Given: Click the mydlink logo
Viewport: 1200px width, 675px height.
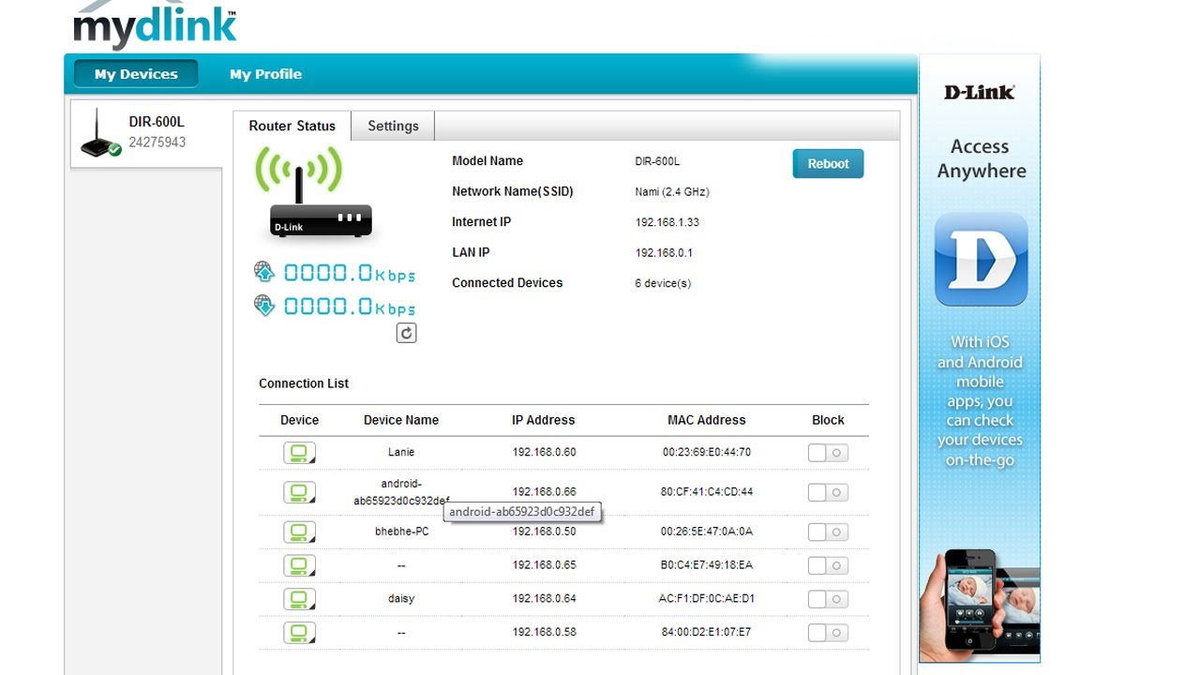Looking at the screenshot, I should (x=155, y=24).
